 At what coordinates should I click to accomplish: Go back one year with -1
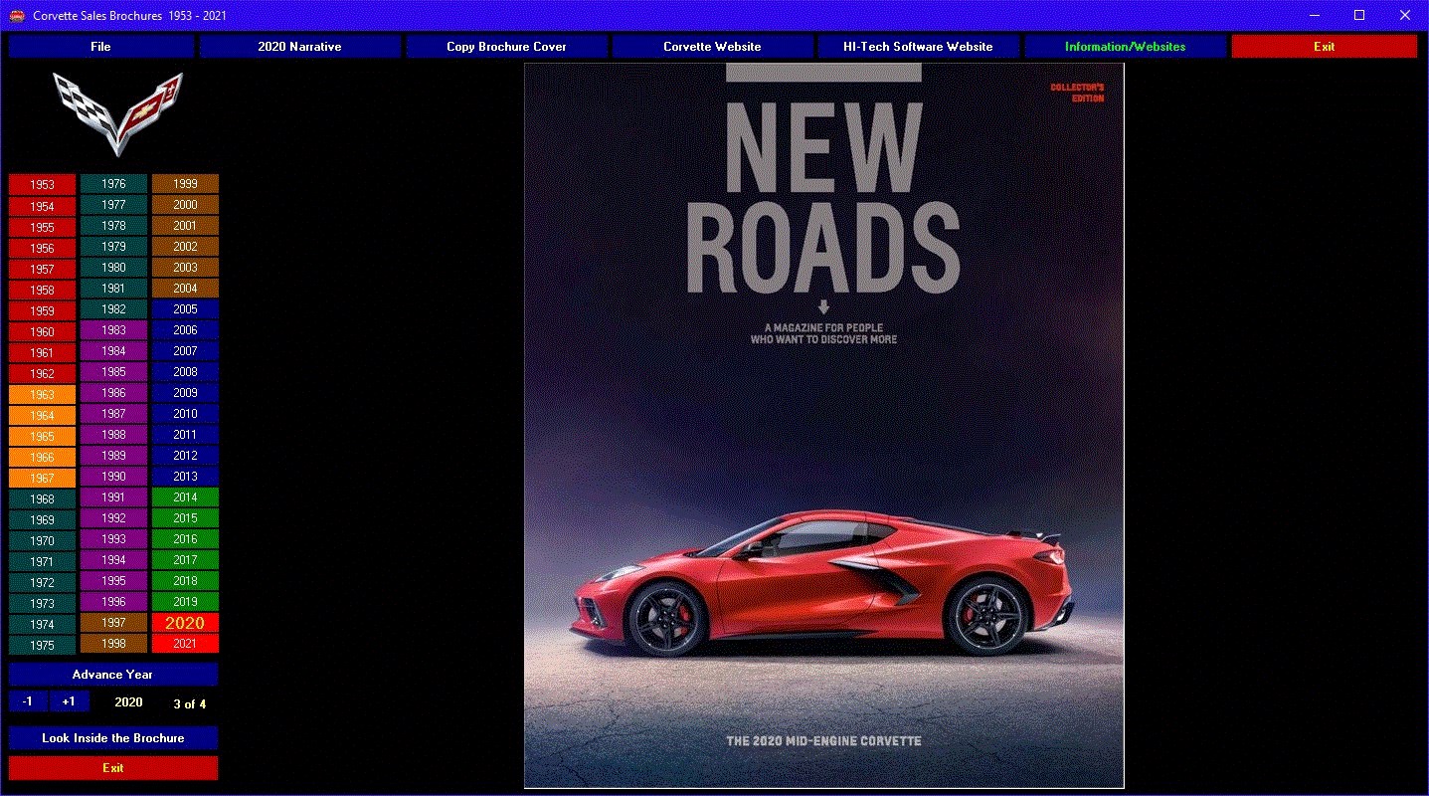click(28, 701)
